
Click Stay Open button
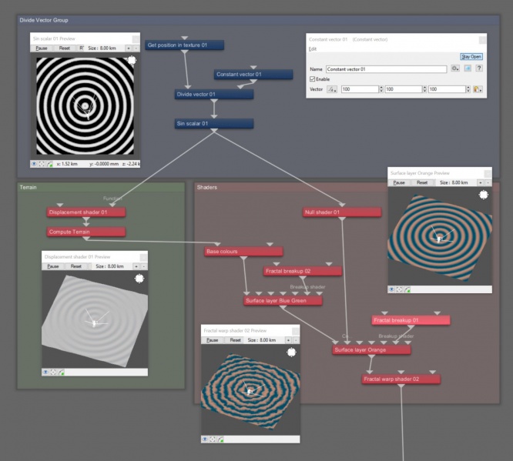(471, 56)
